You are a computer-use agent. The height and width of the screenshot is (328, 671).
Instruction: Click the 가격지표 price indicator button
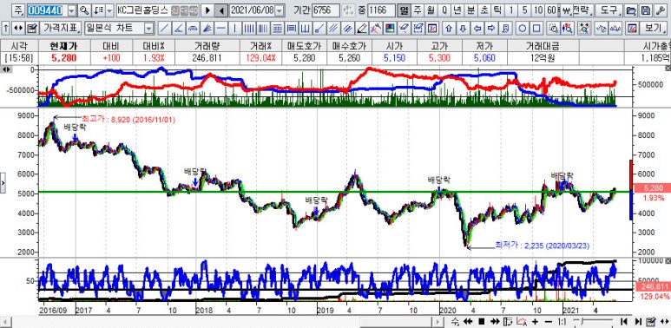click(61, 29)
